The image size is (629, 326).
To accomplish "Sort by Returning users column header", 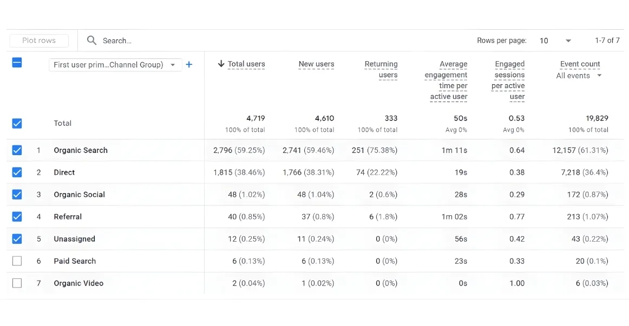I will (381, 69).
